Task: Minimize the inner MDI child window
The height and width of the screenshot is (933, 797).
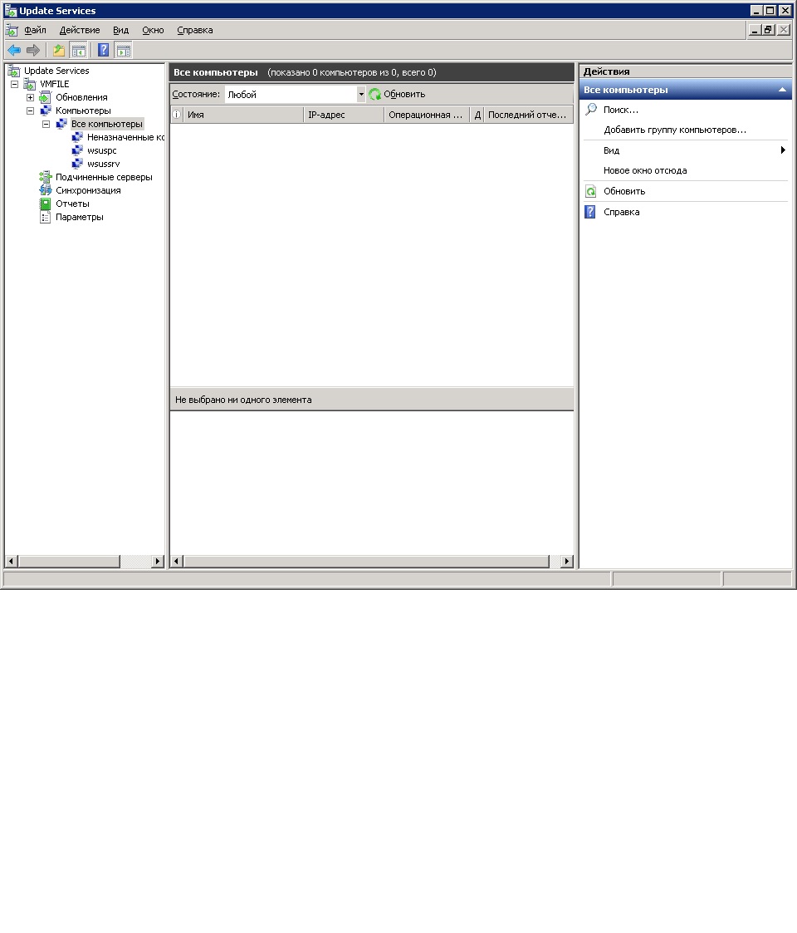Action: 755,30
